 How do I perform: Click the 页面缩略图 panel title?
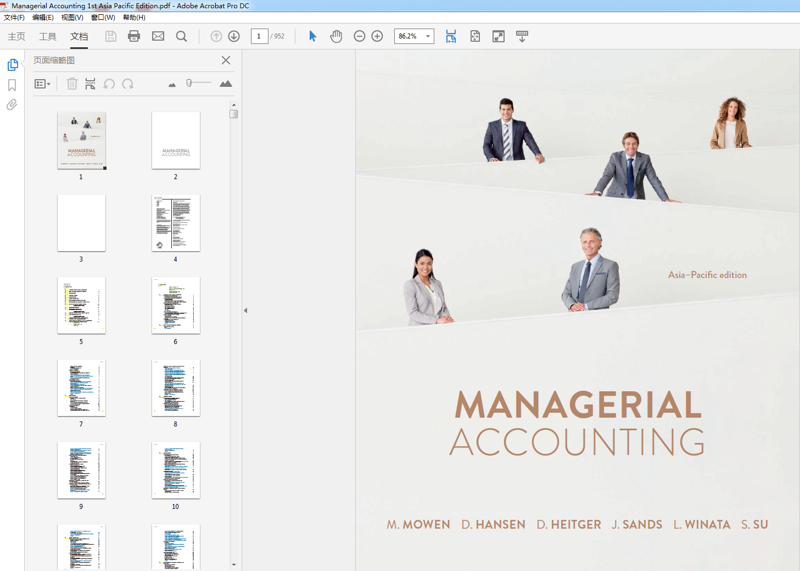pos(54,60)
